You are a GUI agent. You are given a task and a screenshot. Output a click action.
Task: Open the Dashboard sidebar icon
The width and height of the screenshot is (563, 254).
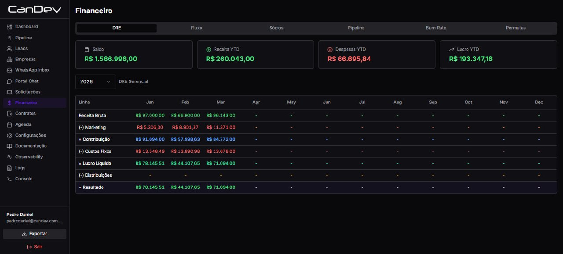(9, 26)
